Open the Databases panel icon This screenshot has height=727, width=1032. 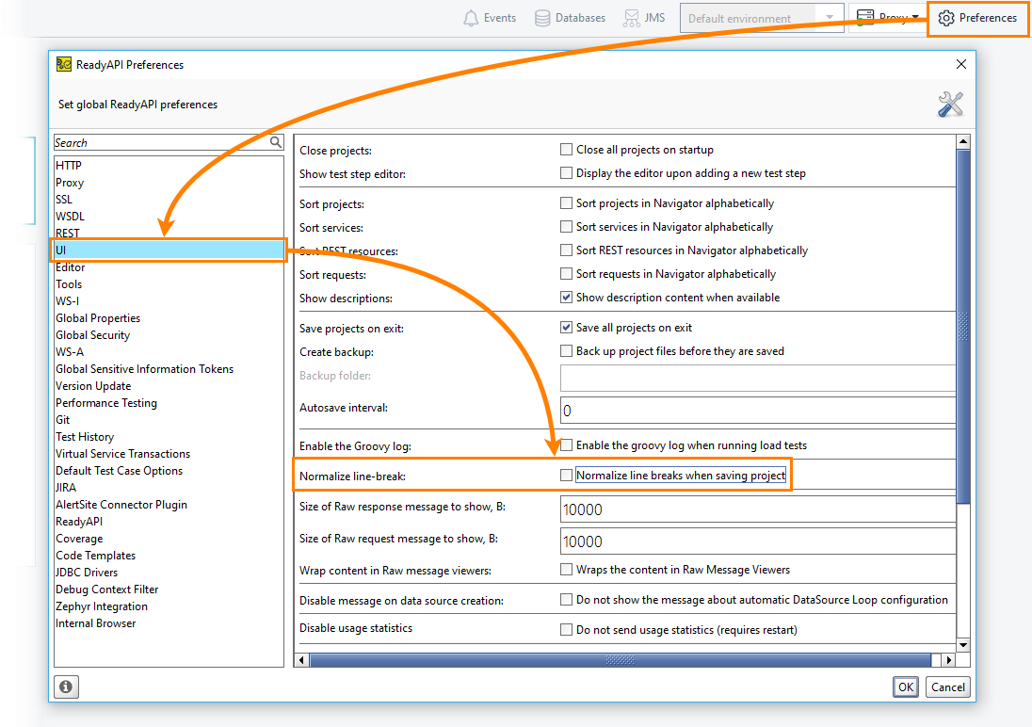(x=543, y=17)
